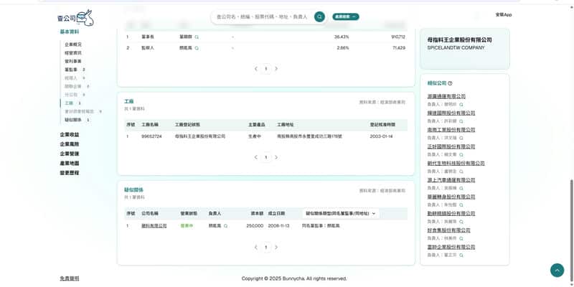Screen dimensions: 574x287
Task: Click the 安裝App button
Action: (x=503, y=14)
